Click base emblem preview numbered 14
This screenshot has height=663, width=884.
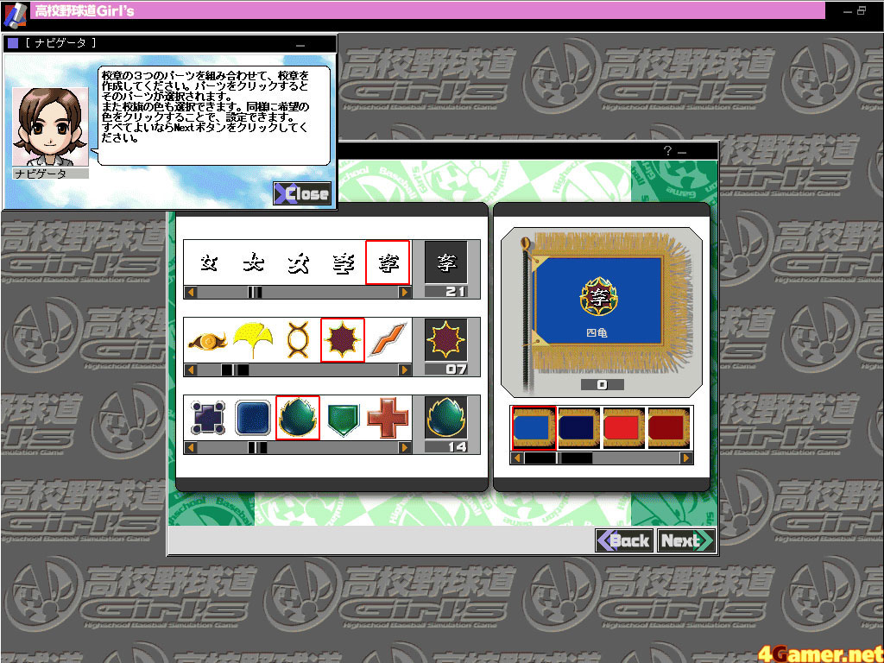coord(446,417)
